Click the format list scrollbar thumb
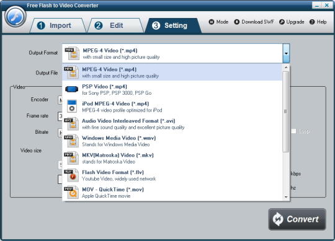Image resolution: width=335 pixels, height=241 pixels. tap(285, 112)
